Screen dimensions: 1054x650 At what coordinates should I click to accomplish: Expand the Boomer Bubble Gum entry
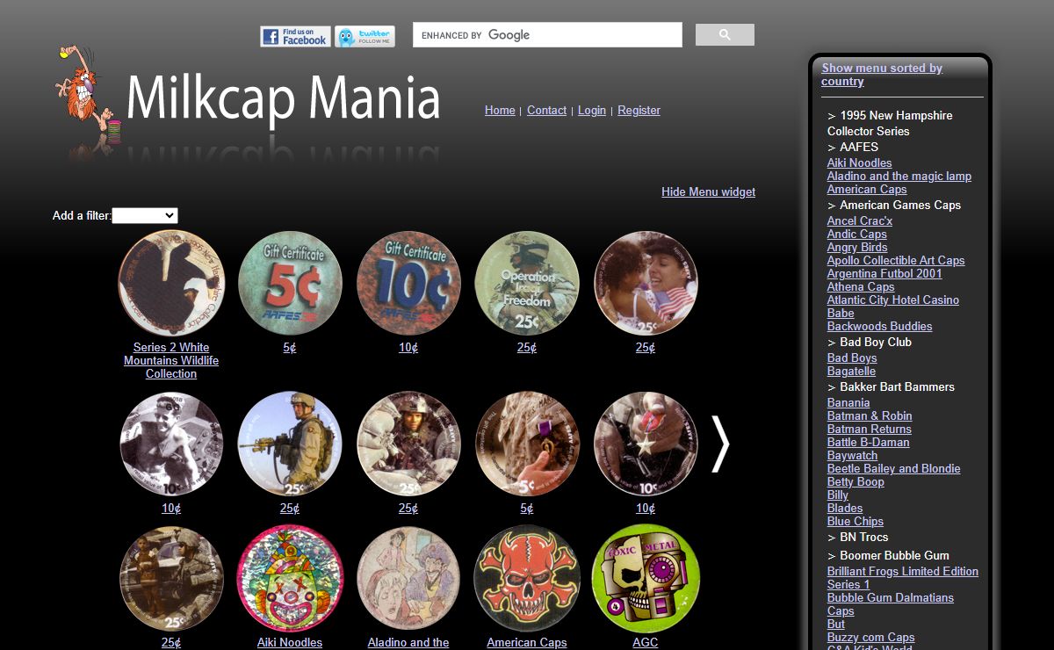(x=888, y=555)
